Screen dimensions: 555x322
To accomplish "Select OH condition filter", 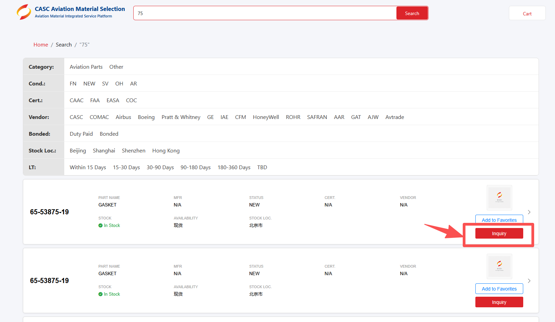I will click(119, 84).
